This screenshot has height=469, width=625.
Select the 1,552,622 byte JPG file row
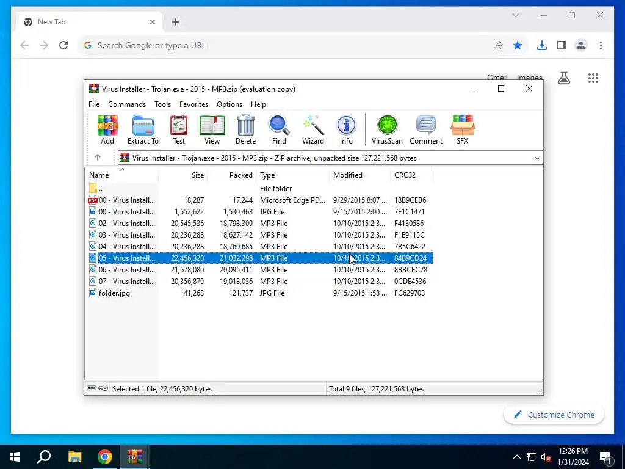(x=259, y=212)
